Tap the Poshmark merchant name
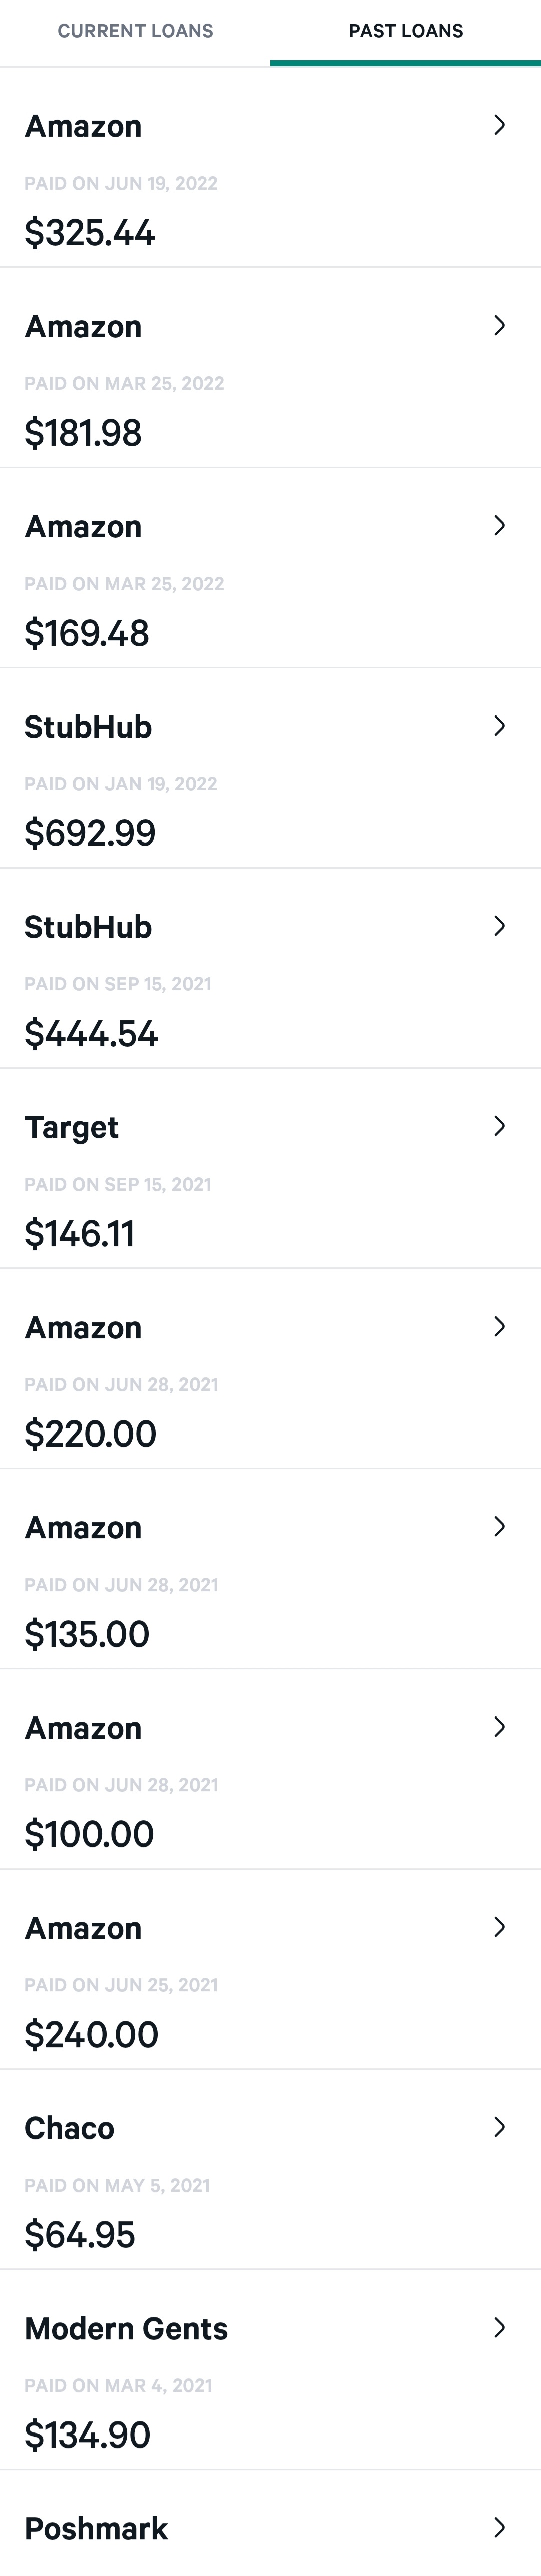The height and width of the screenshot is (2576, 541). [x=96, y=2528]
